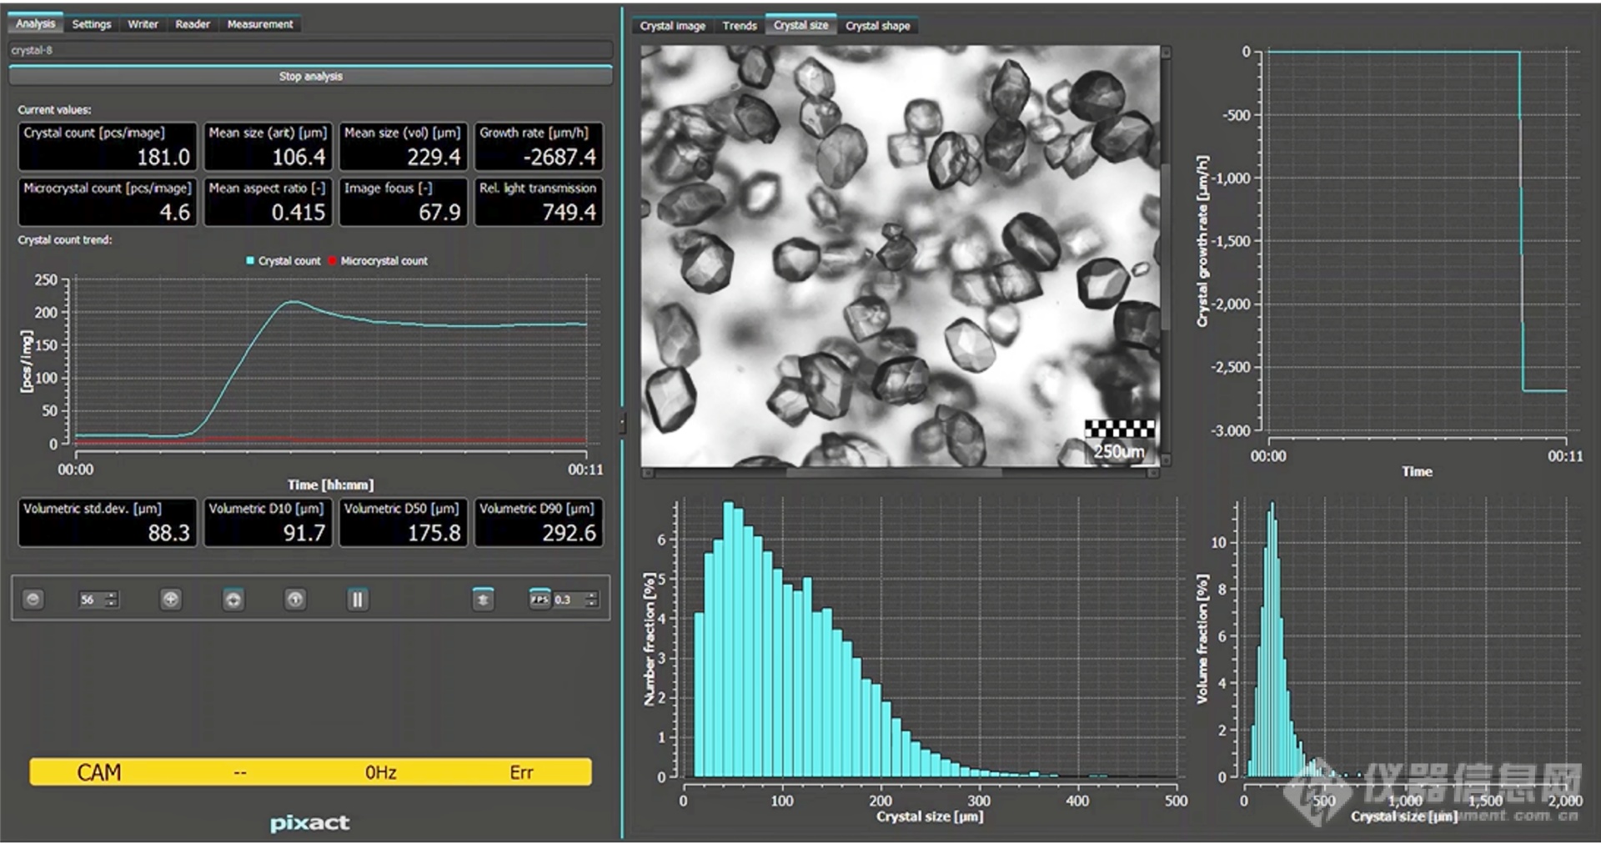This screenshot has width=1601, height=844.
Task: Switch to the Crystal shape tab
Action: [x=877, y=26]
